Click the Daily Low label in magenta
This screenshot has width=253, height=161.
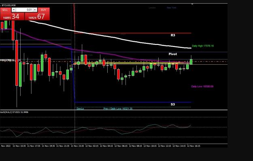202,87
